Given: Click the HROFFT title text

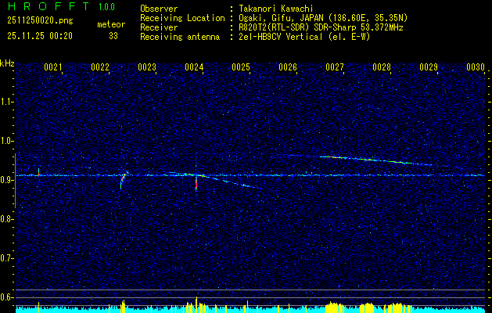Looking at the screenshot, I should [x=48, y=6].
